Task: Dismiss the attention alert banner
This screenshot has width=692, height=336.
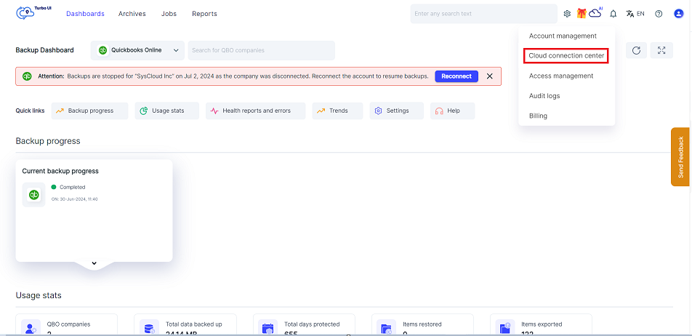Action: (489, 76)
